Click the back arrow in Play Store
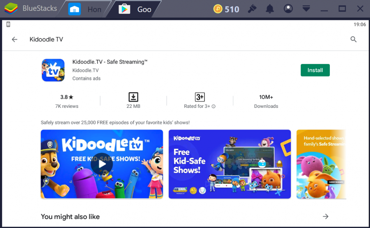Image resolution: width=370 pixels, height=228 pixels. coord(14,39)
